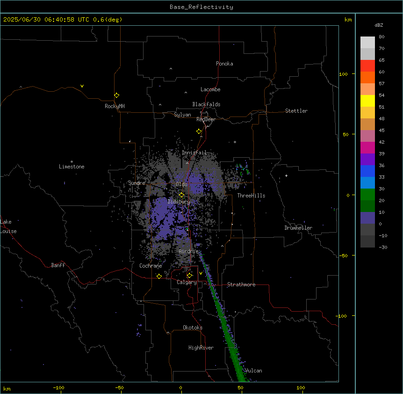Click the Olds label
Screen dimensions: 403x394
[181, 184]
